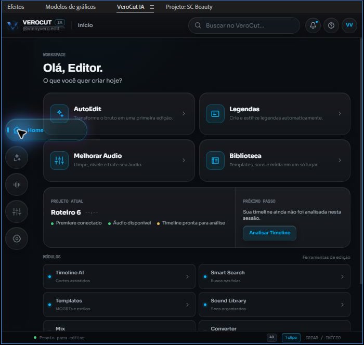Click the Roteiro 6 project name
This screenshot has height=345, width=364.
[66, 213]
